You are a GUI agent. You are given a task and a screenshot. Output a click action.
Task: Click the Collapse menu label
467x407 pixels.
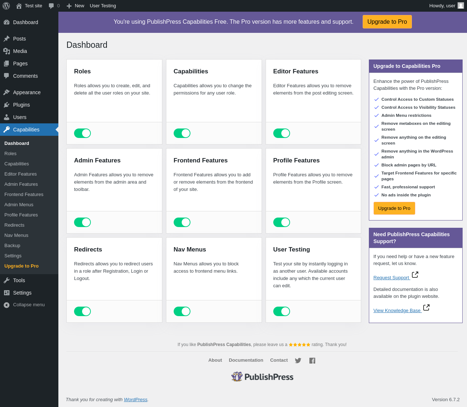click(x=29, y=305)
